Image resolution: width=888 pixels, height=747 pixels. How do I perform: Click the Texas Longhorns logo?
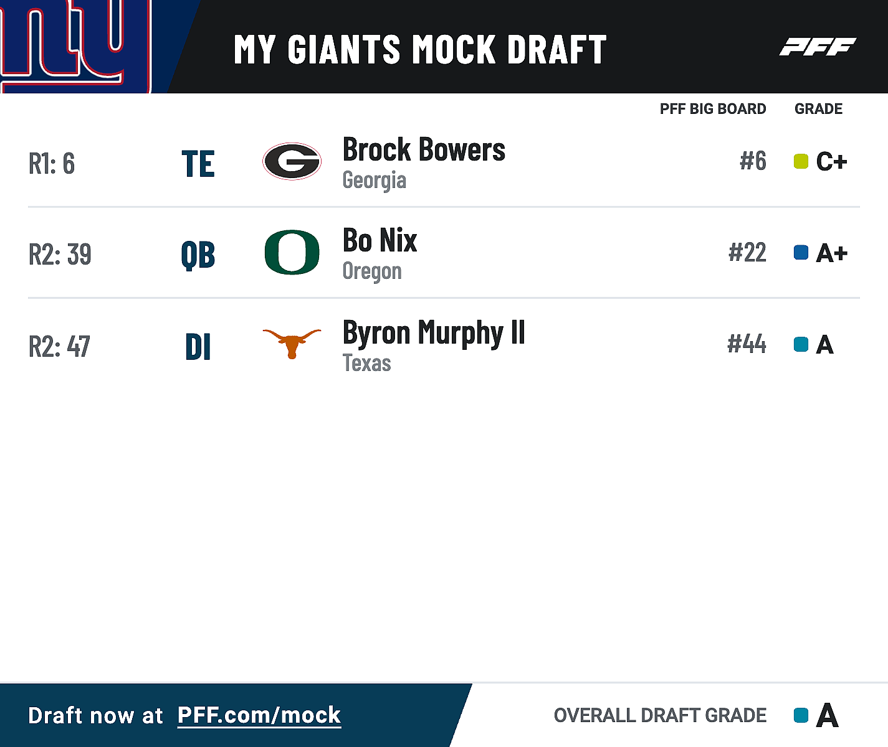292,343
